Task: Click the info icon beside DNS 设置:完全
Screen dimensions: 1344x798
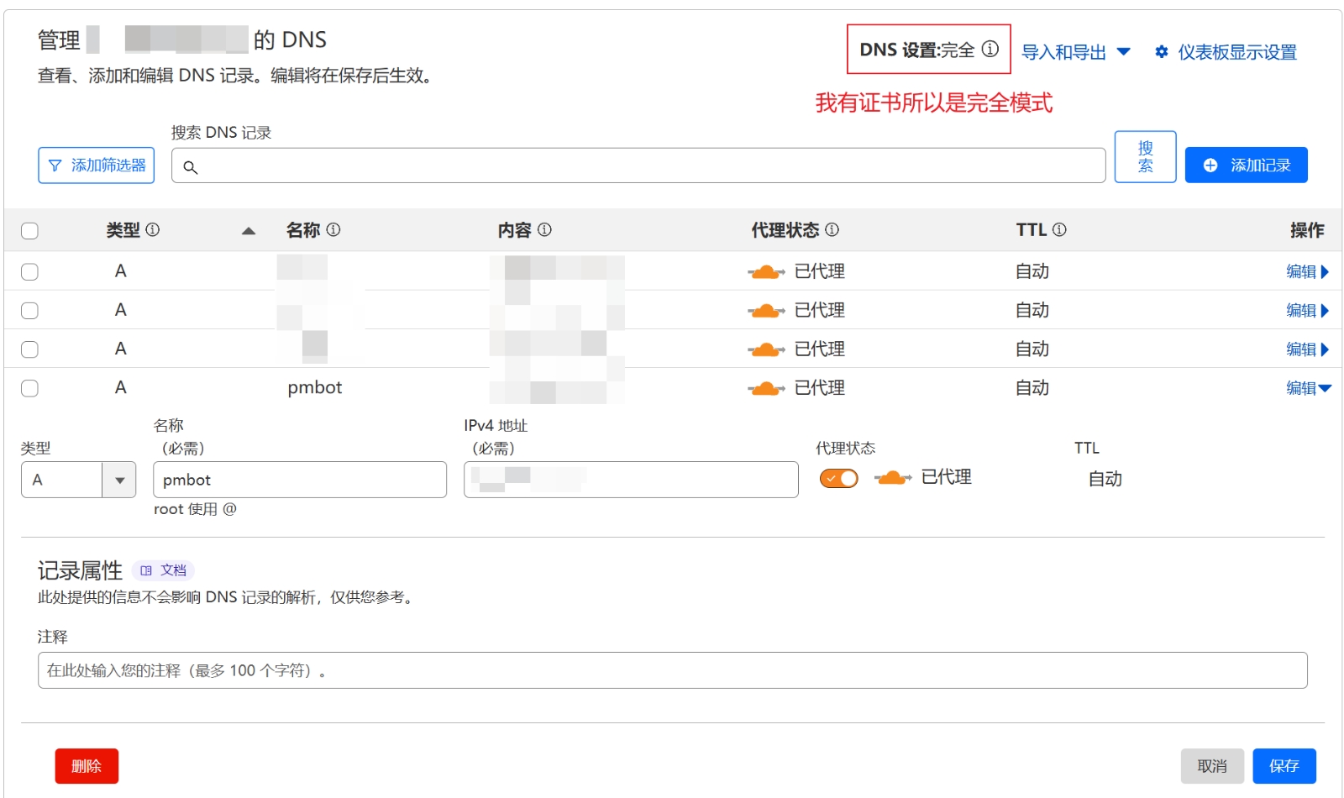Action: pos(990,50)
